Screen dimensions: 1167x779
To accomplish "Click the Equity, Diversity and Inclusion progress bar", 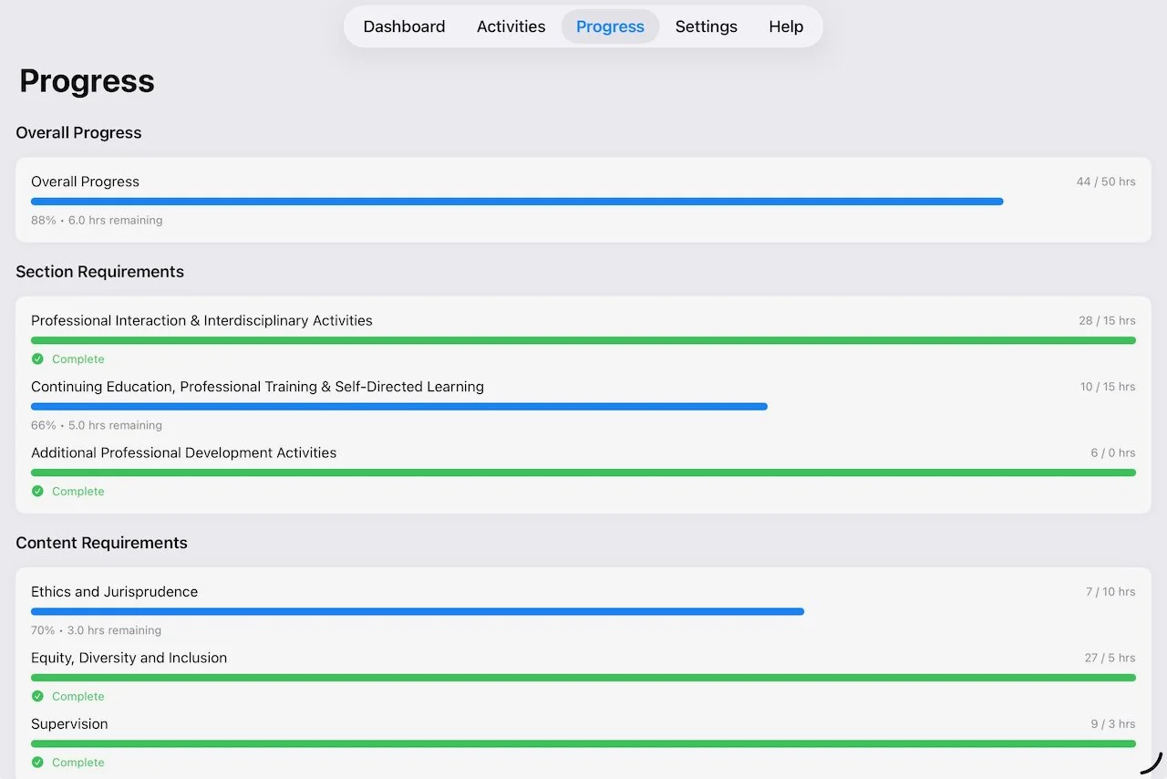I will [583, 678].
